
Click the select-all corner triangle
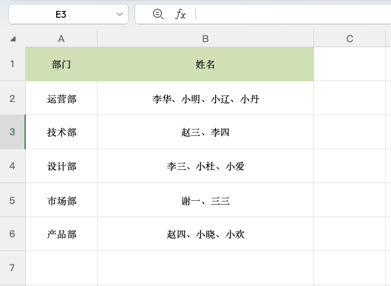tap(13, 38)
